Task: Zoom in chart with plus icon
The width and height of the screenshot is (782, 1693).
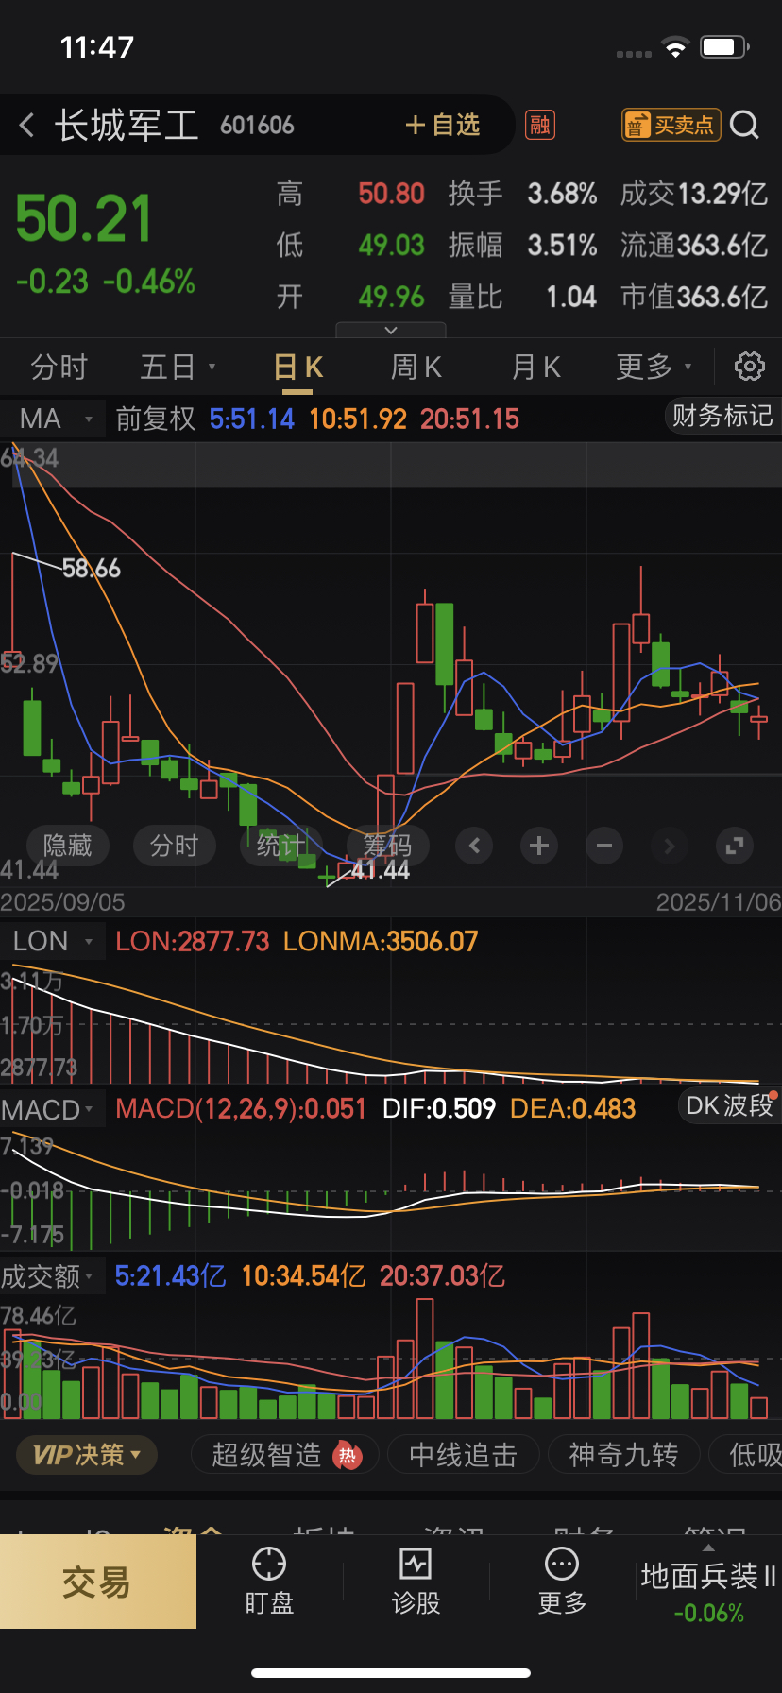Action: 539,846
